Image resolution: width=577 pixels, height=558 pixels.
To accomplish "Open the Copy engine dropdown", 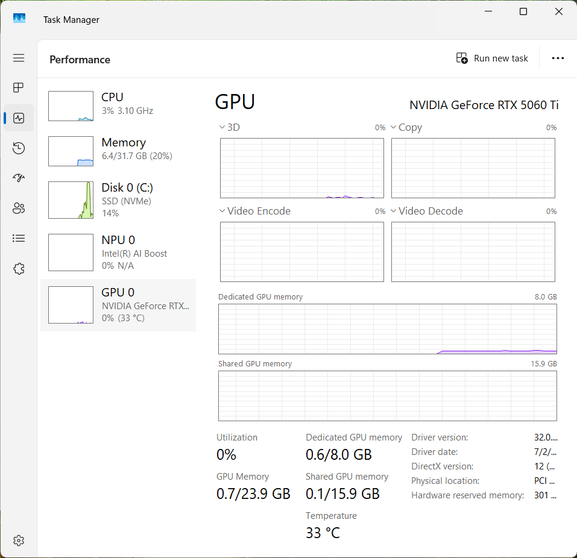I will [406, 127].
